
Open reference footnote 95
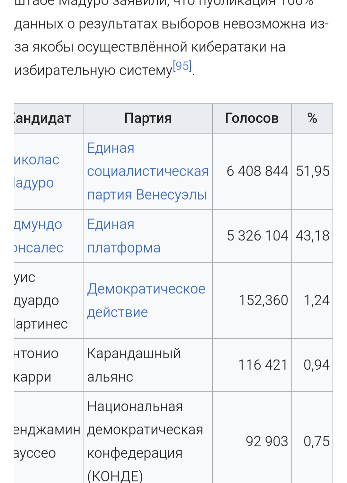[182, 67]
